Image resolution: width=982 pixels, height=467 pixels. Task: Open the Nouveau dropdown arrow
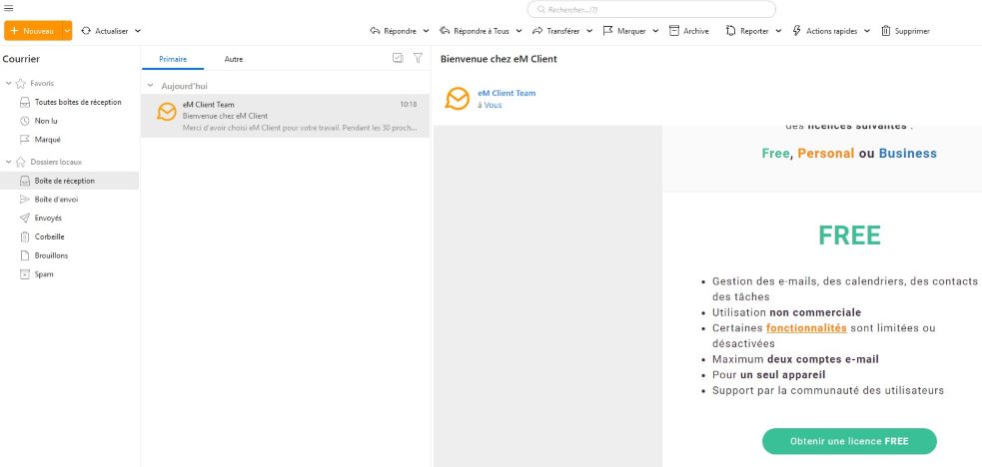coord(67,31)
